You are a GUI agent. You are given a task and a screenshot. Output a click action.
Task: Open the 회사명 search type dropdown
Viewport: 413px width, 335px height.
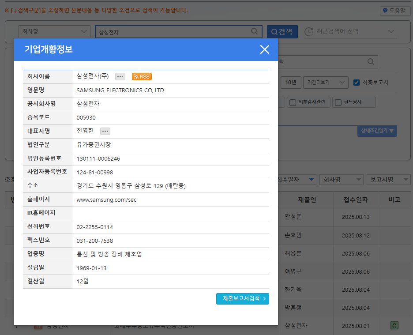[x=54, y=32]
